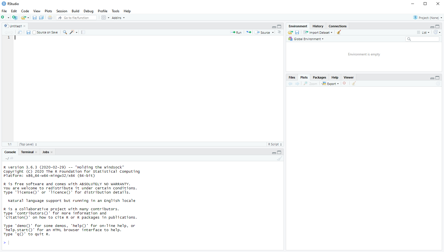Maximize the source editor pane
The width and height of the screenshot is (444, 252).
[279, 26]
